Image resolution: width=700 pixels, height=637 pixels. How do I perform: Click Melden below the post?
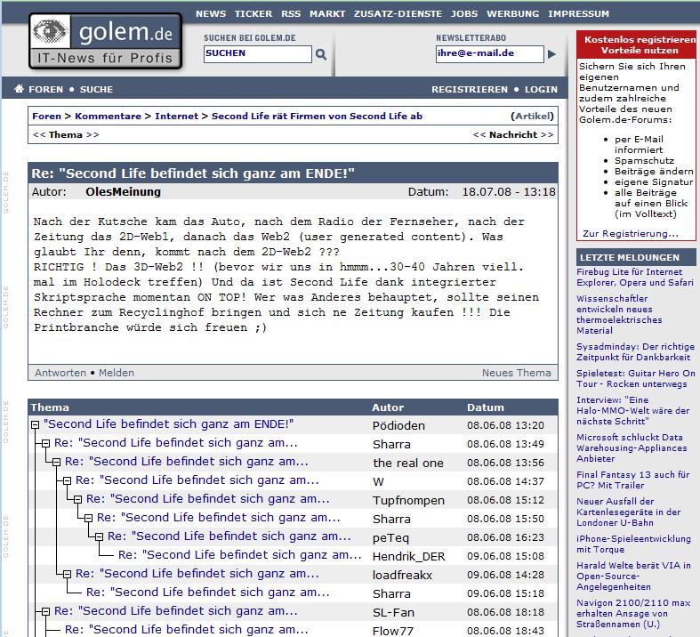coord(116,373)
